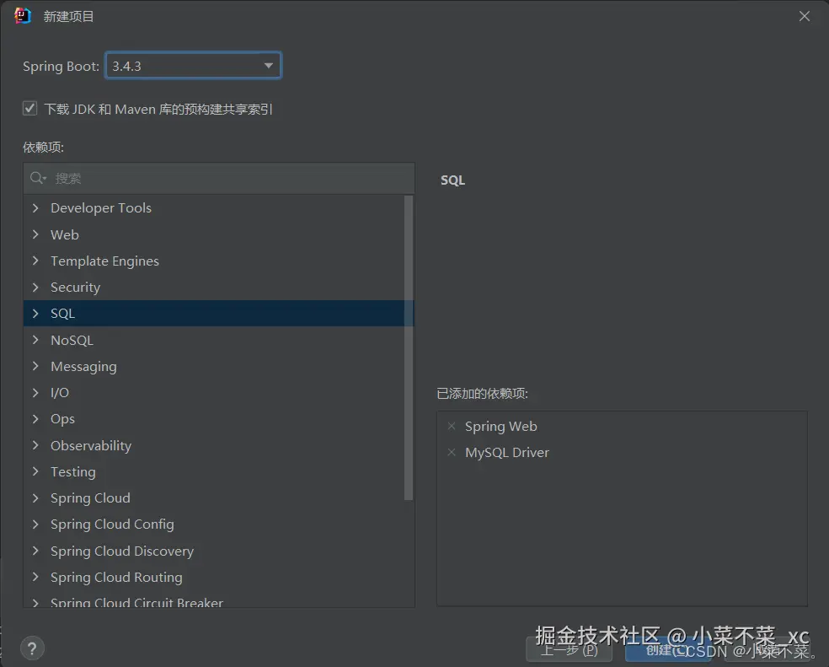Select the Web row label
This screenshot has width=829, height=667.
pyautogui.click(x=65, y=234)
